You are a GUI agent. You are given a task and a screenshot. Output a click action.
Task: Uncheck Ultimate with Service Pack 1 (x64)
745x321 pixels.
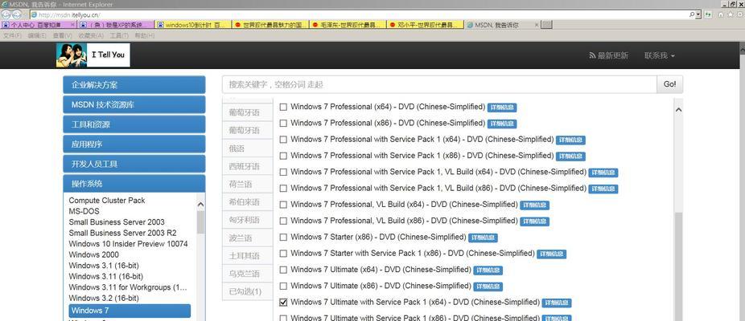(283, 302)
